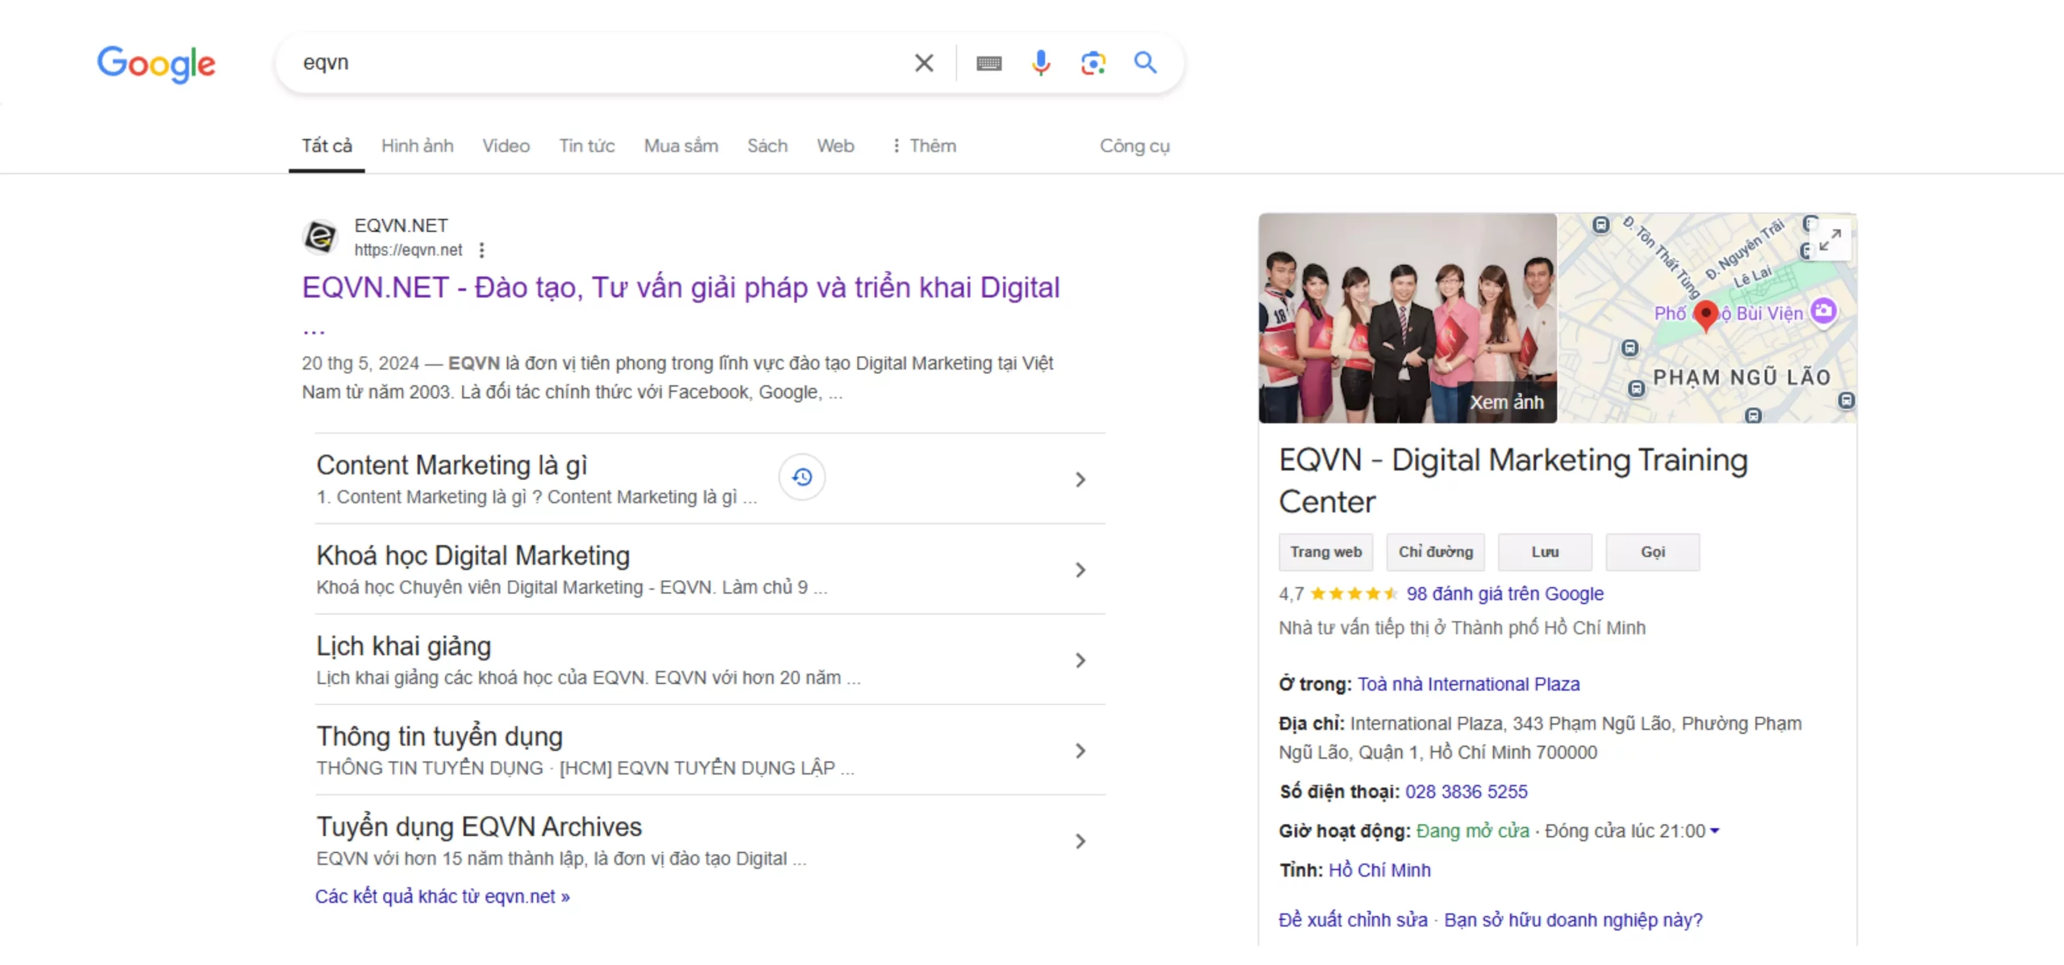Switch to the Tin tức tab

pos(586,146)
